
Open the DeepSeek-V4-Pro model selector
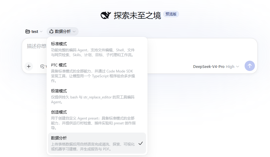pyautogui.click(x=216, y=66)
